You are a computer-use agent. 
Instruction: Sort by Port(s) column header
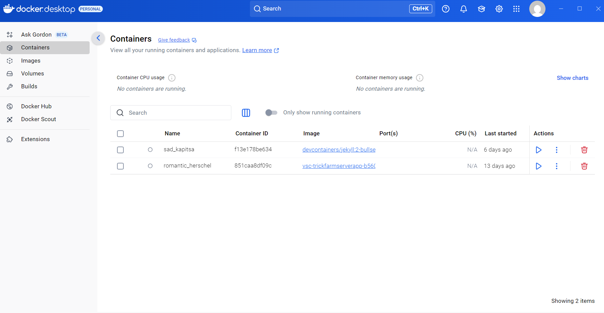click(x=389, y=133)
